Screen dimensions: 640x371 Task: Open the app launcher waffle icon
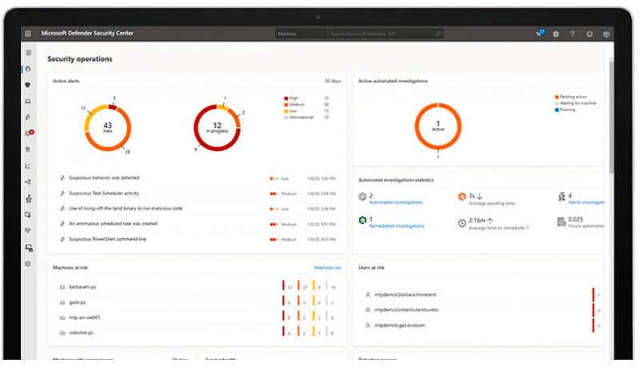28,34
